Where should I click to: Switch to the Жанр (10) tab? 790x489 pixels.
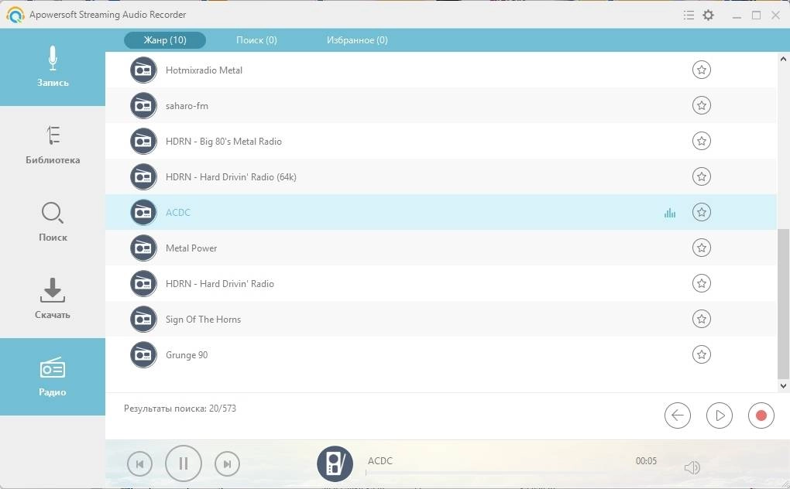point(165,40)
